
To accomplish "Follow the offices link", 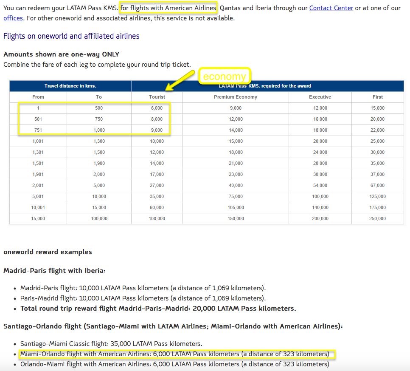I will tap(13, 18).
